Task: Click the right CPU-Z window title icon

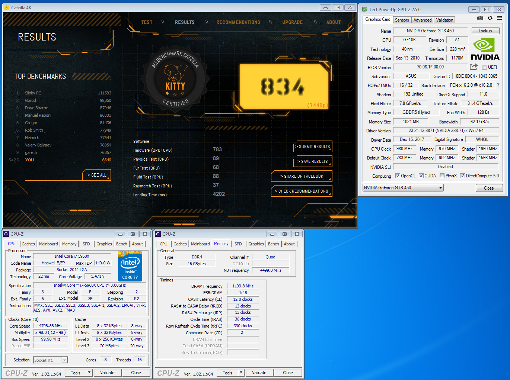Action: click(158, 234)
